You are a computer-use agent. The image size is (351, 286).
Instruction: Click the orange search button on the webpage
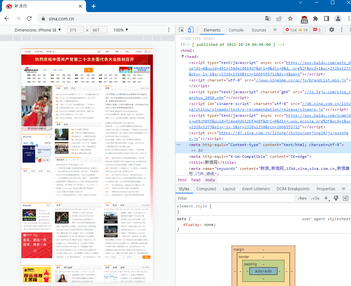click(89, 70)
